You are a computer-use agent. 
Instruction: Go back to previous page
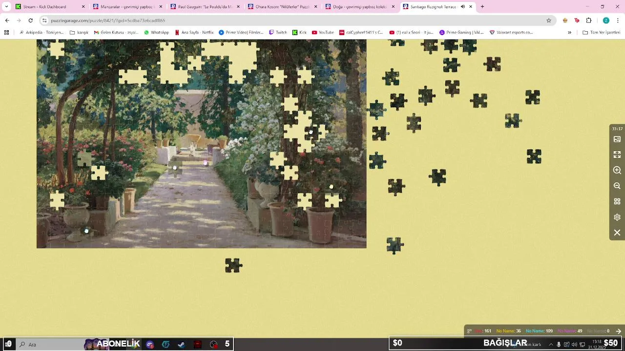[x=7, y=20]
